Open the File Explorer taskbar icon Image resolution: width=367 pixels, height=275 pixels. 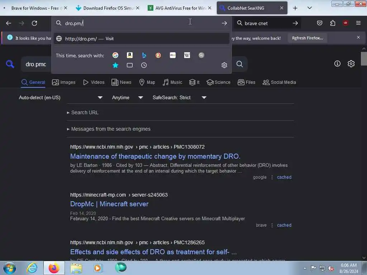(76, 268)
